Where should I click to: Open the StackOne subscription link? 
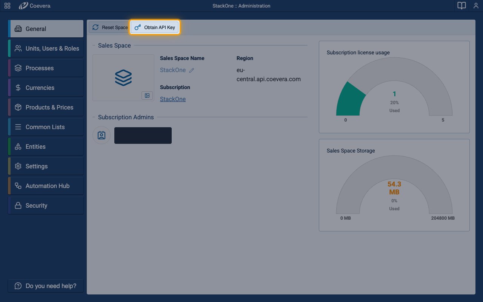[x=173, y=99]
